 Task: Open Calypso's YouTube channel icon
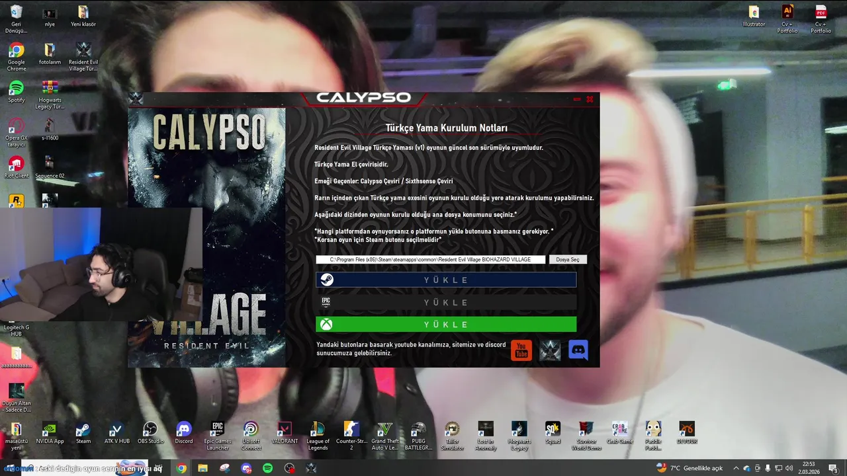[521, 350]
